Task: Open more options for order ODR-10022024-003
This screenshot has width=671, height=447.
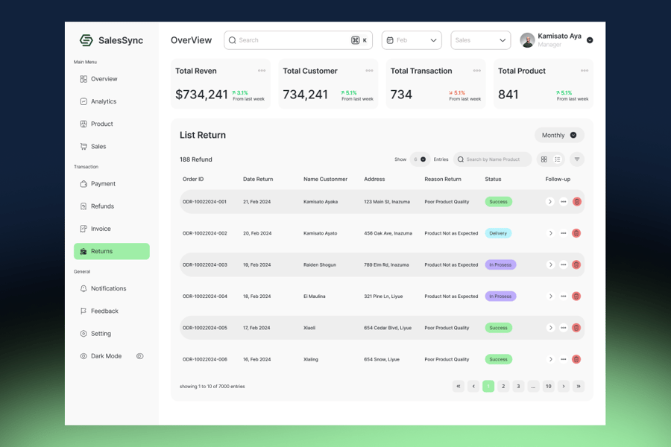Action: [564, 264]
